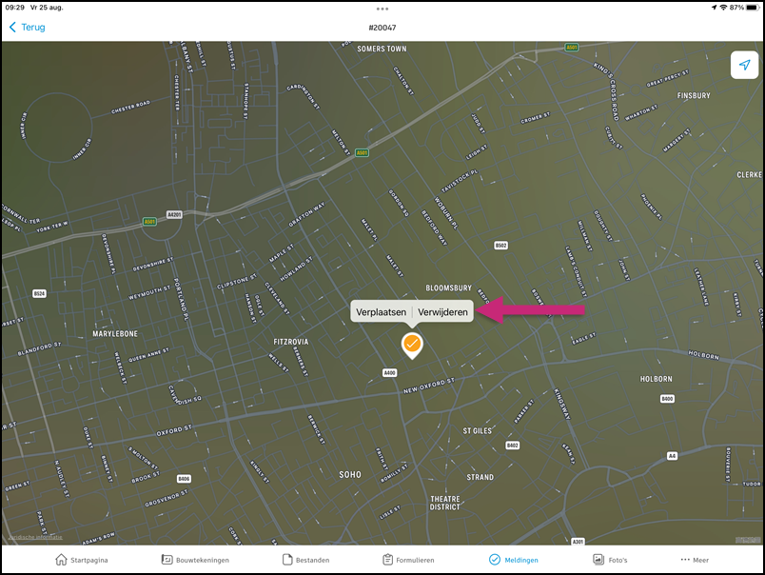Select the orange checkmark map pin
This screenshot has height=575, width=765.
tap(412, 346)
